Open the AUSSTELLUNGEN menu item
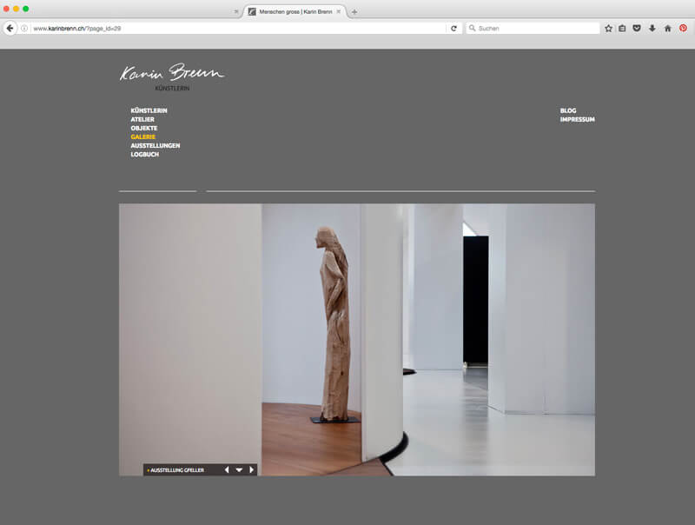The width and height of the screenshot is (695, 525). (x=156, y=145)
